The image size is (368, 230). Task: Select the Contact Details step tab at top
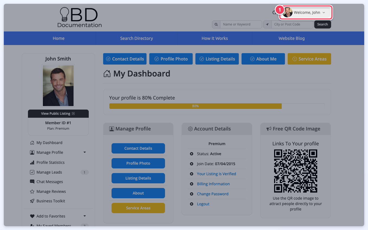pos(125,59)
